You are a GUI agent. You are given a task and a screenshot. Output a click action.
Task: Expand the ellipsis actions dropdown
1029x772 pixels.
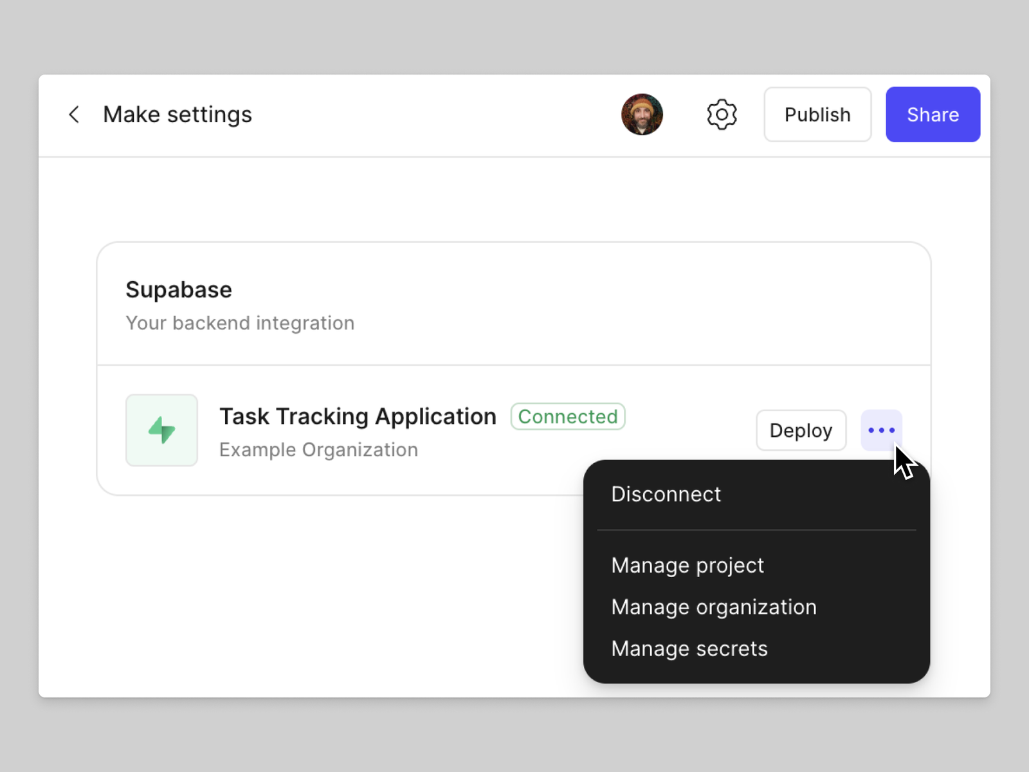click(881, 430)
